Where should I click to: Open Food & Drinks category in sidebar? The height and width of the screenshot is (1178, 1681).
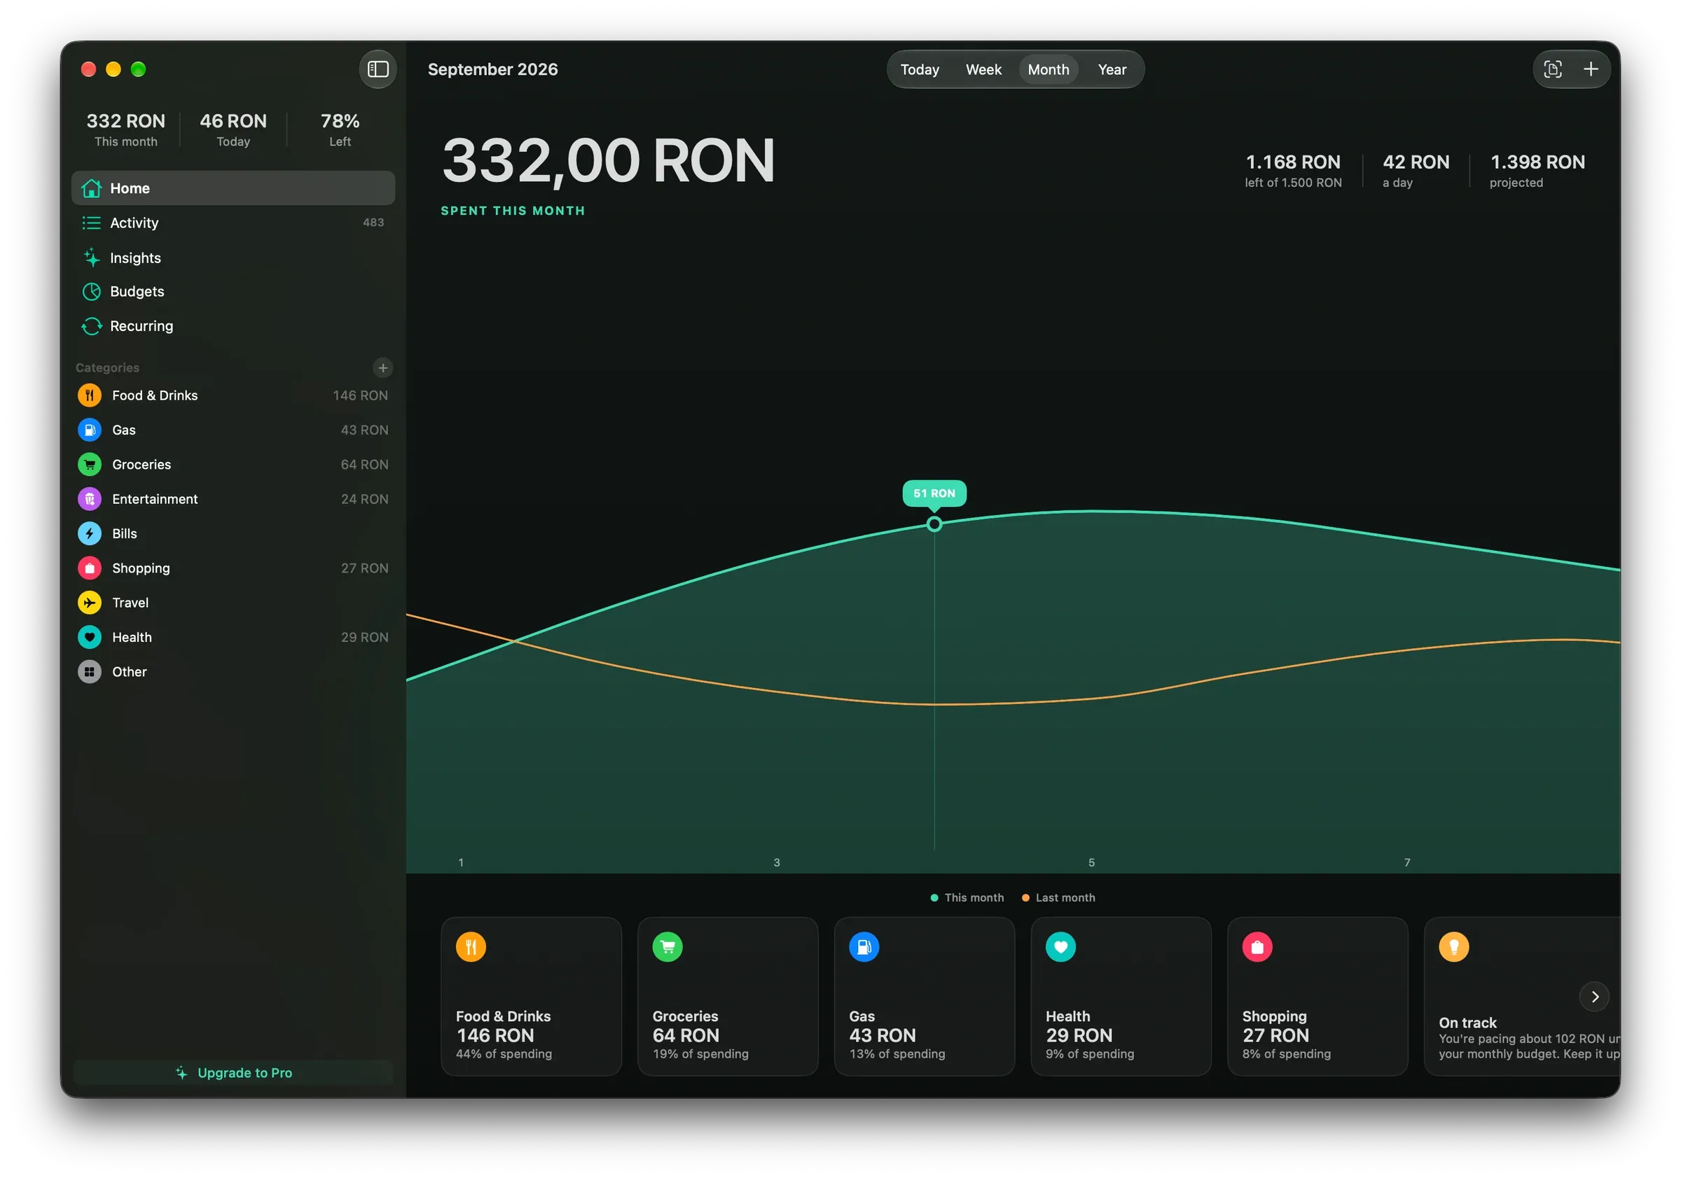[x=233, y=396]
